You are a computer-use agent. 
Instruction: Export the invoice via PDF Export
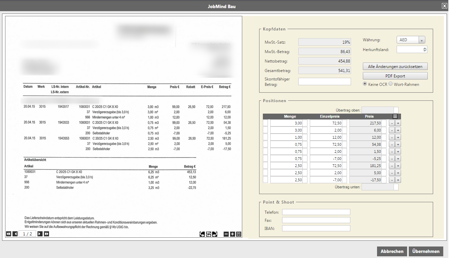coord(395,76)
